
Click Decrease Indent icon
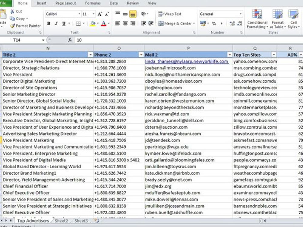click(143, 24)
